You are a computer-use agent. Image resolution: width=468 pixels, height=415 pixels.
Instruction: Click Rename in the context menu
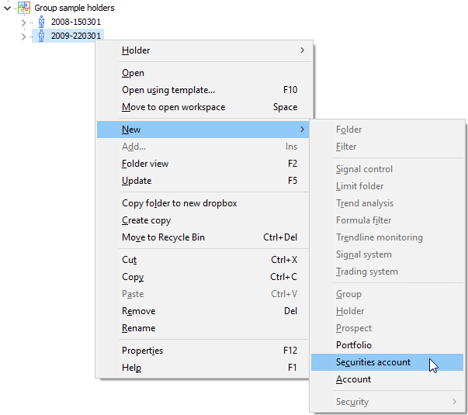coord(138,328)
